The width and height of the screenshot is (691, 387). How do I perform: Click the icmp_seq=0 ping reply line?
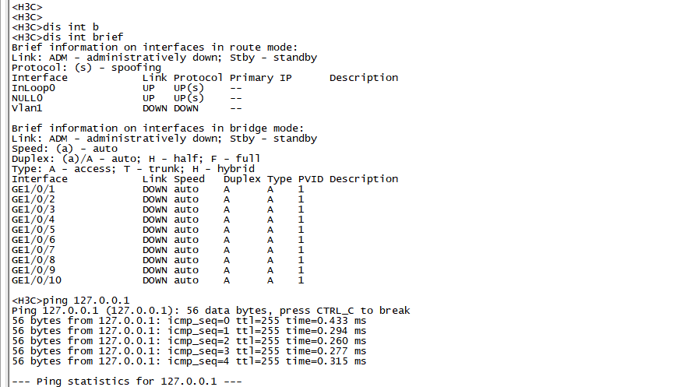[x=189, y=321]
